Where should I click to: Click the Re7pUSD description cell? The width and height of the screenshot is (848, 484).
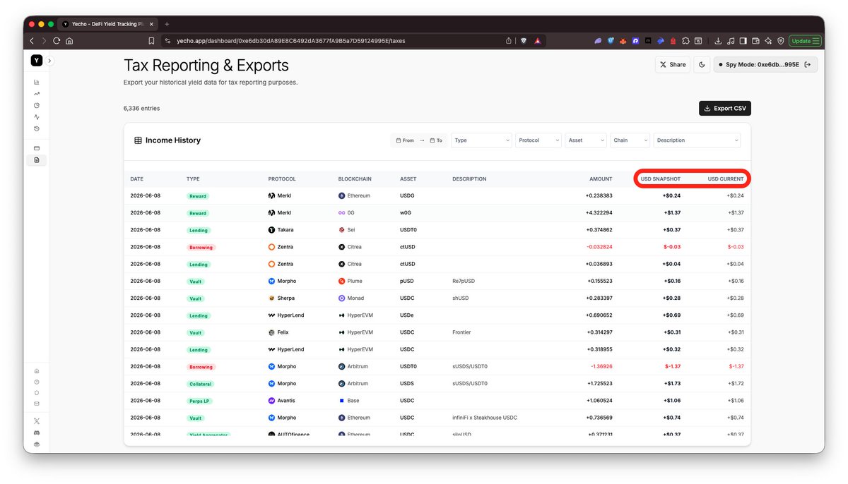pos(464,282)
